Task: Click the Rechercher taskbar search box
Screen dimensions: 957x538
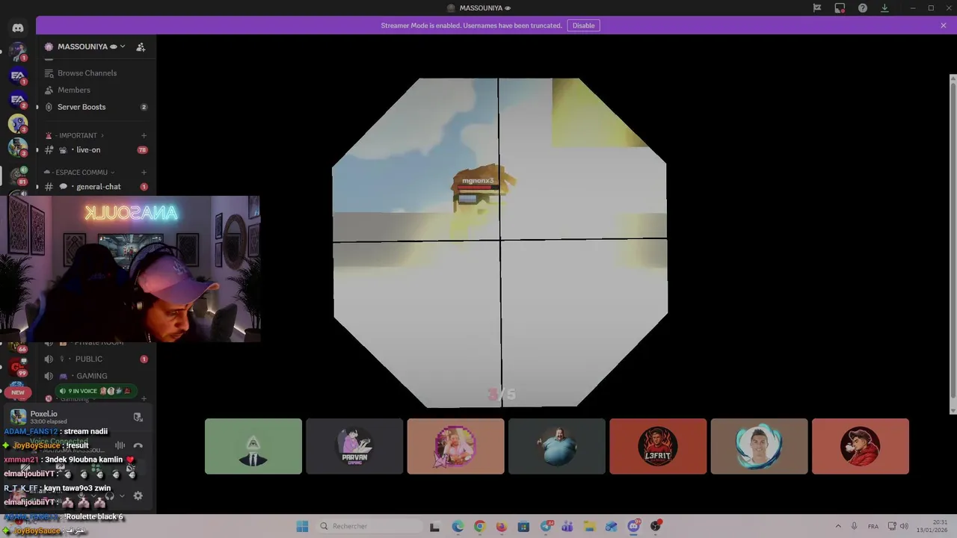Action: coord(369,526)
